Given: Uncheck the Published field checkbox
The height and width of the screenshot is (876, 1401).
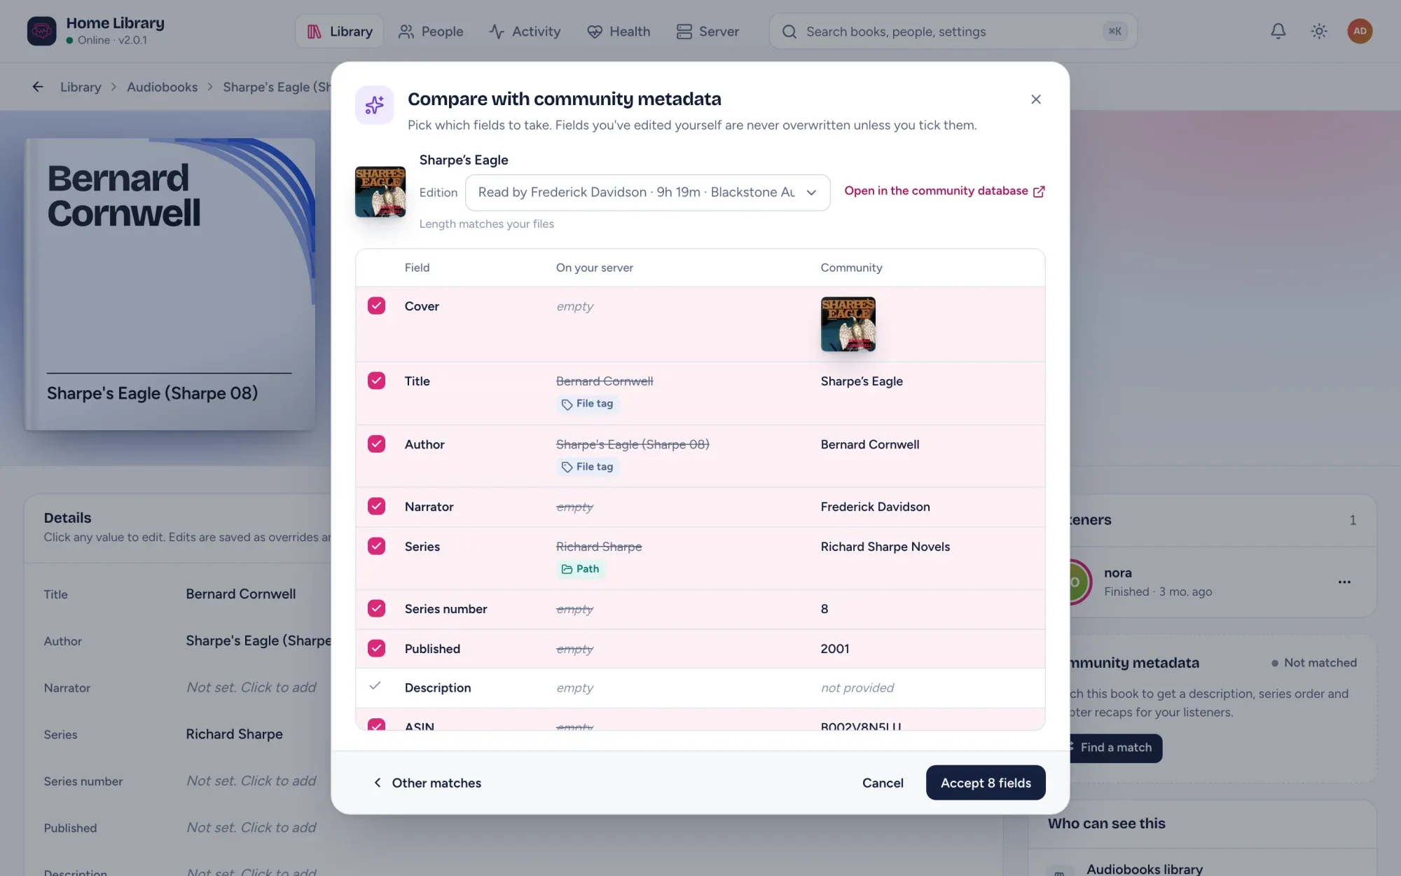Looking at the screenshot, I should coord(376,648).
